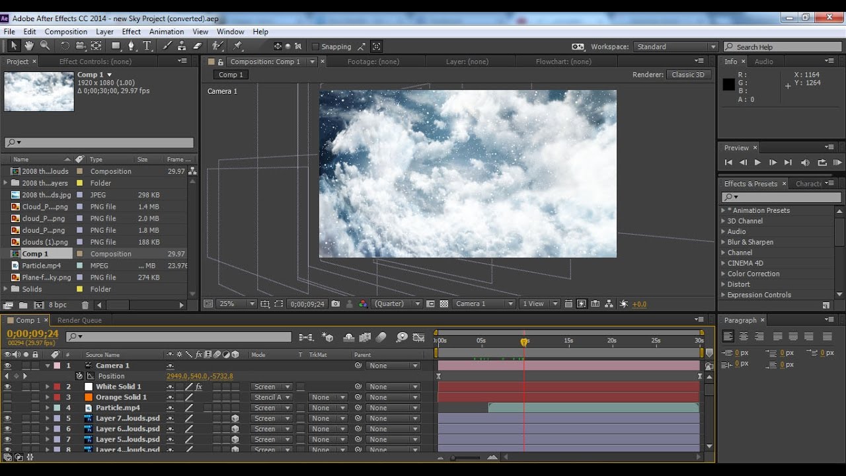Click White Solid 1 red label color

57,387
